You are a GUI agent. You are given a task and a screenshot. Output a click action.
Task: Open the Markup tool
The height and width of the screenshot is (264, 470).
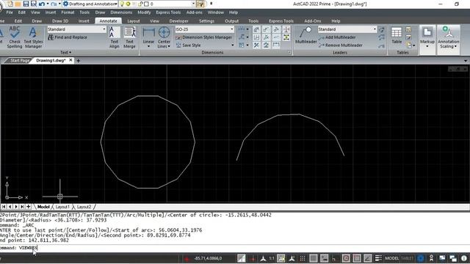pyautogui.click(x=427, y=35)
